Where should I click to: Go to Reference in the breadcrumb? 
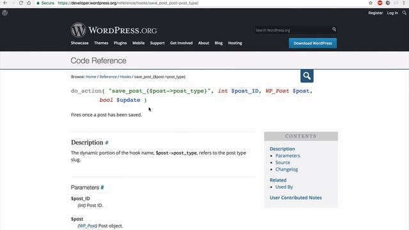click(x=108, y=77)
